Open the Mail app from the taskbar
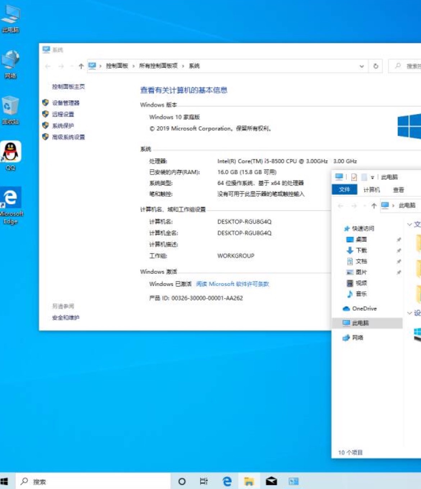The height and width of the screenshot is (489, 421). click(271, 481)
